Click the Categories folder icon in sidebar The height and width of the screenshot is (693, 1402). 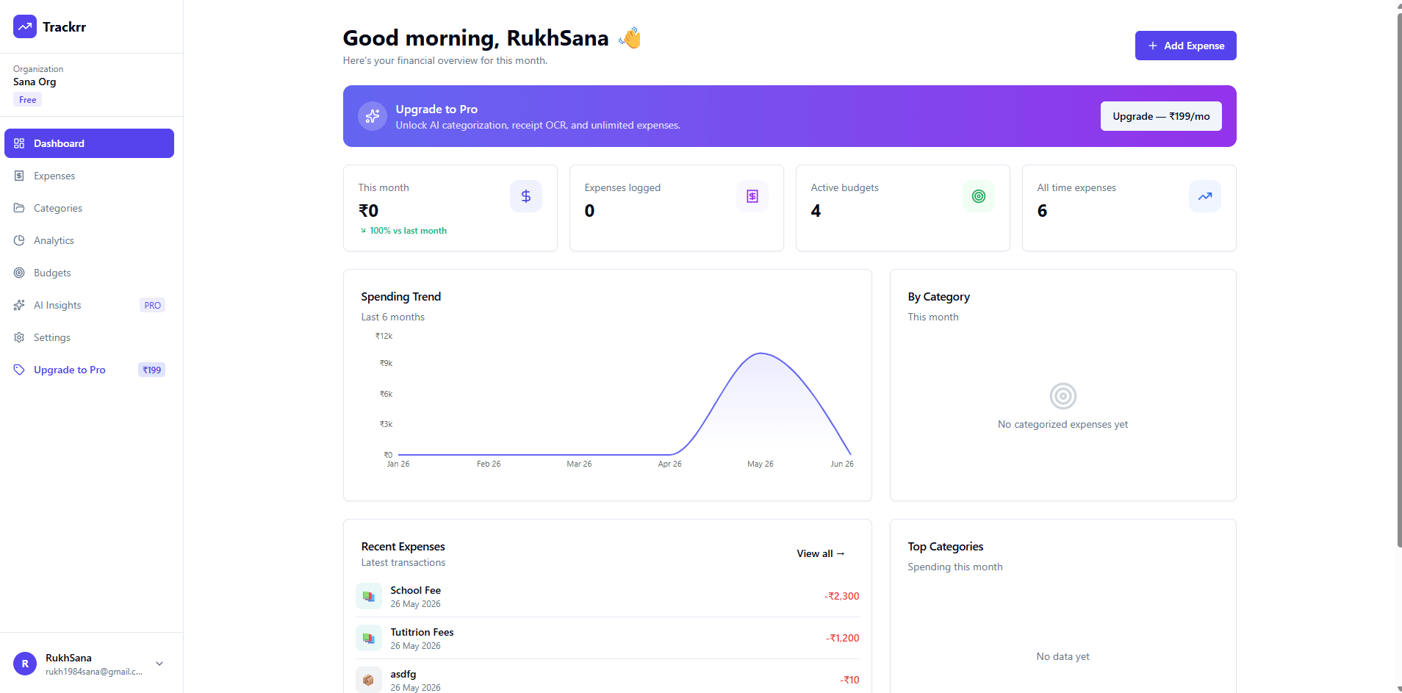19,208
